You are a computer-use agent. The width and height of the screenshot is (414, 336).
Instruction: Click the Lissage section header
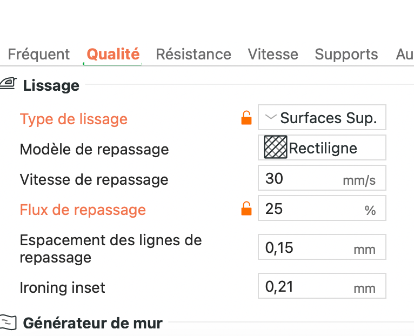coord(51,85)
